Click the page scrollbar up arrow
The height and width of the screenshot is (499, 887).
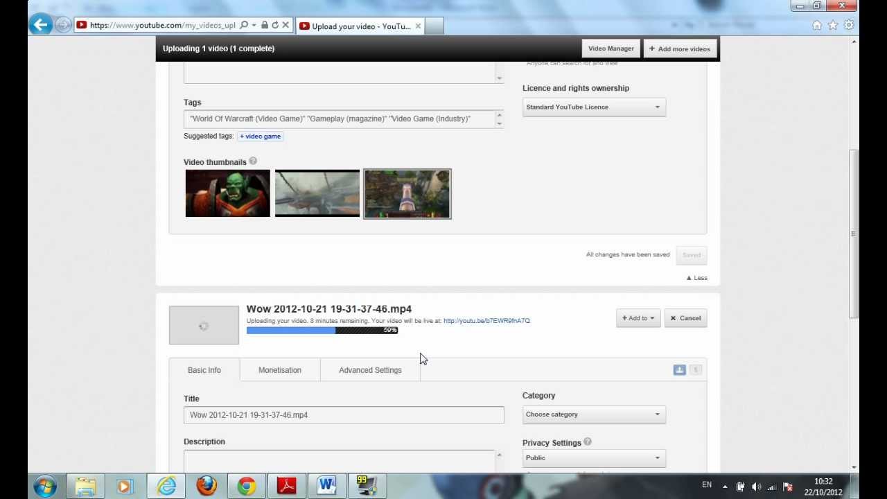(x=854, y=43)
